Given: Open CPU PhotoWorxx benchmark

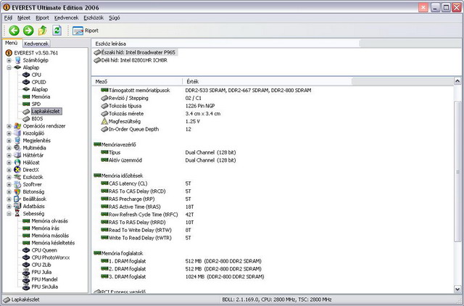Looking at the screenshot, I should (x=51, y=257).
